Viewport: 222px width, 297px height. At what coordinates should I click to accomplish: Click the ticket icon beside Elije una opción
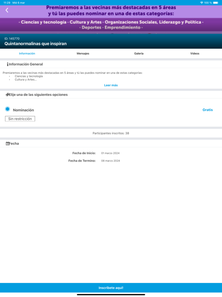pos(7,94)
